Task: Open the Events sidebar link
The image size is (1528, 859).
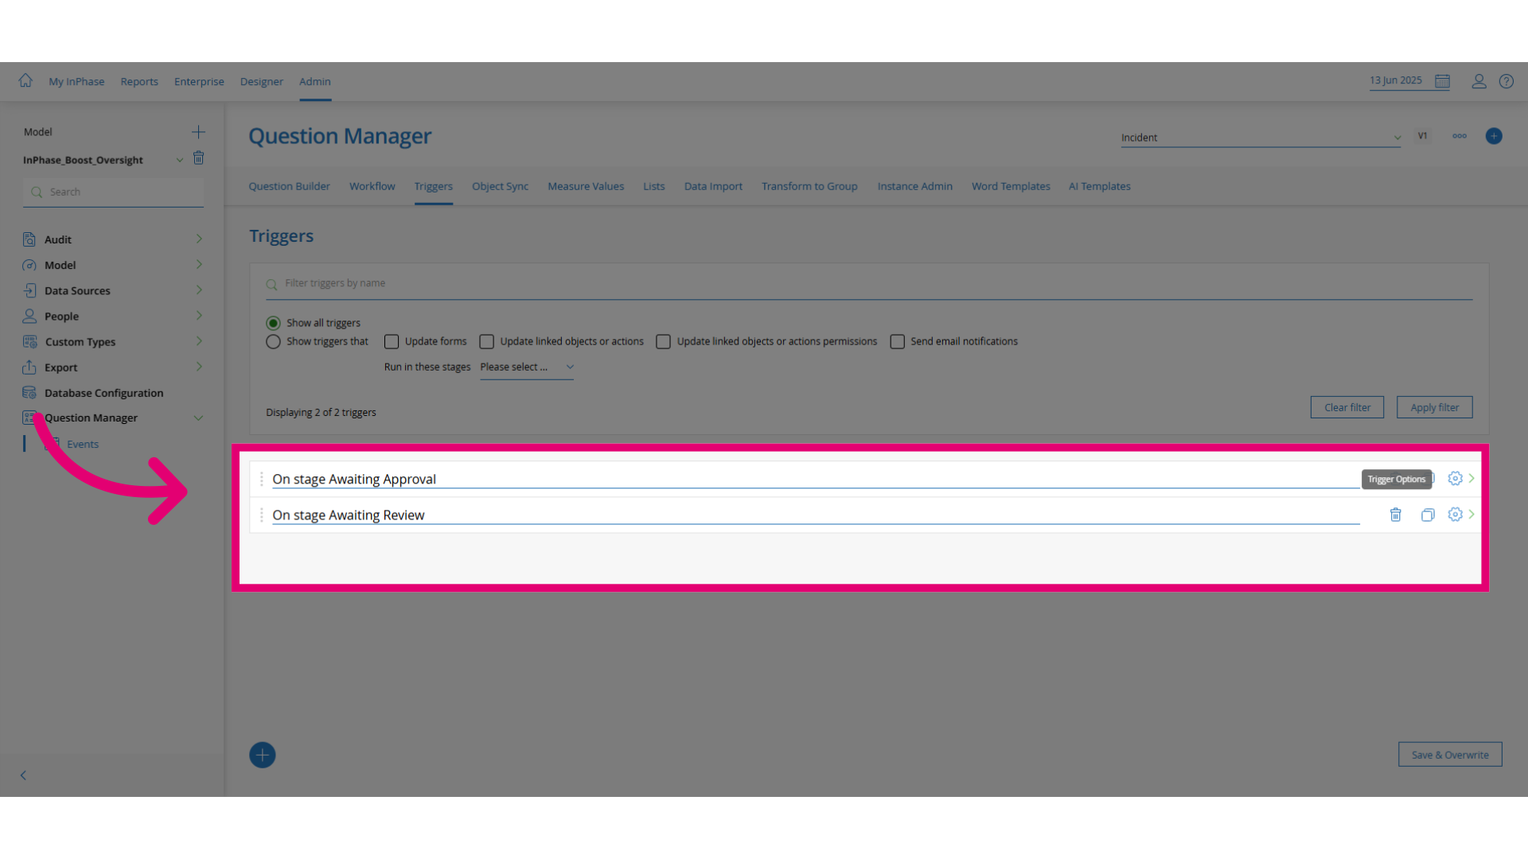Action: coord(83,444)
